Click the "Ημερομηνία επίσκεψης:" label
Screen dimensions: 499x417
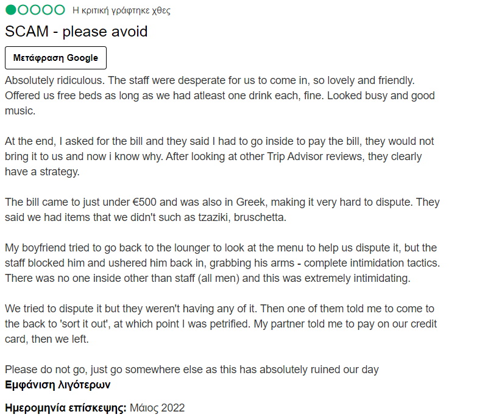coord(66,407)
